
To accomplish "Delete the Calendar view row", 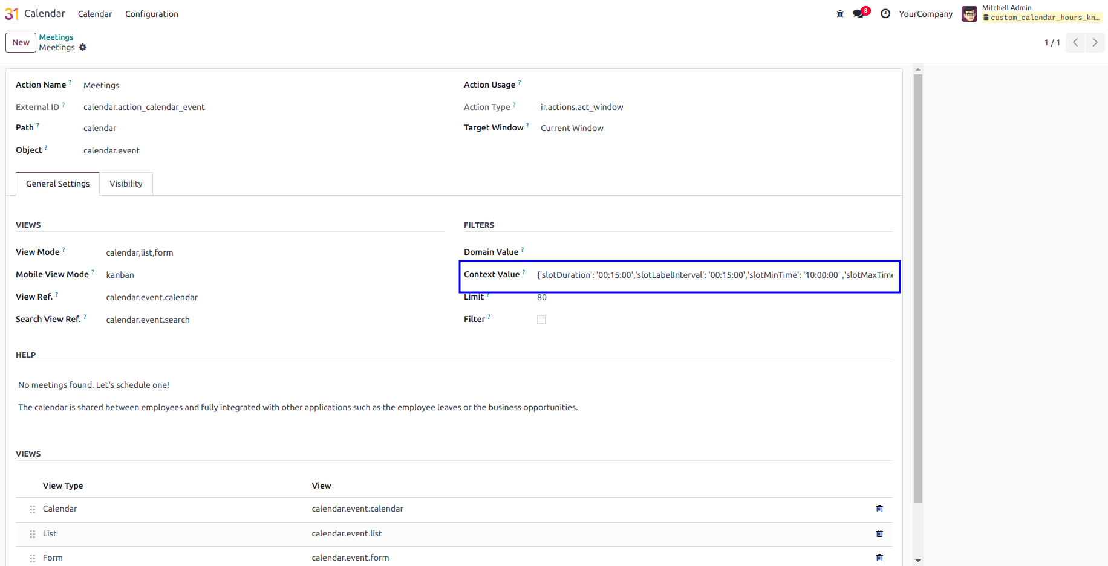I will (x=879, y=509).
